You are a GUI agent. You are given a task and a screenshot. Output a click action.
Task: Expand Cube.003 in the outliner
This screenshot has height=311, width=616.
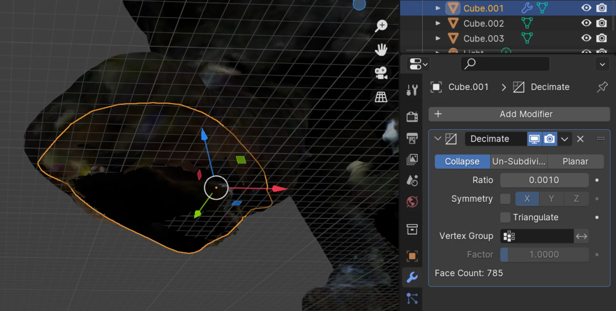pyautogui.click(x=438, y=39)
